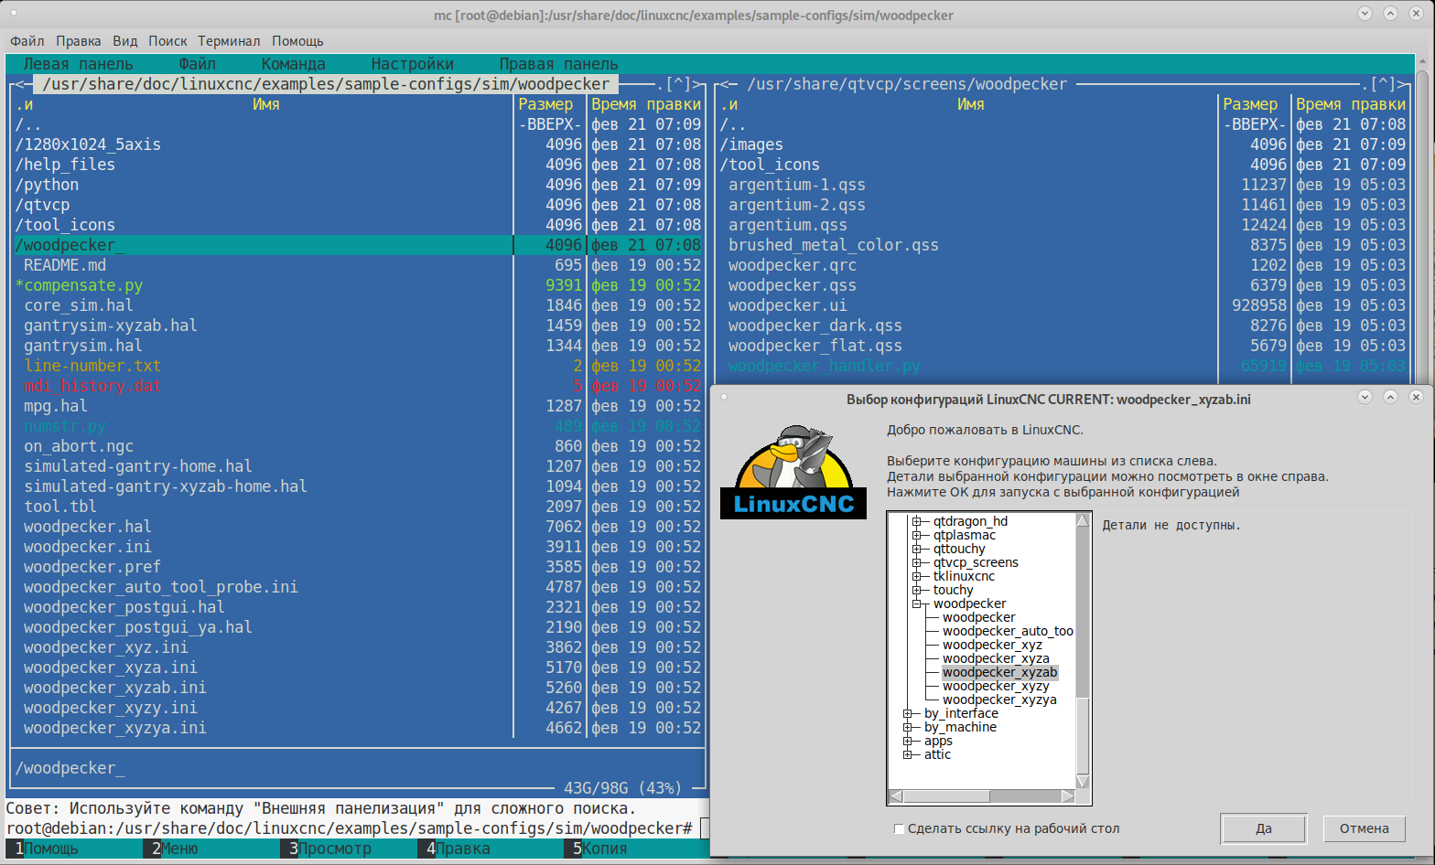Click the LinuxCNC penguin logo

pyautogui.click(x=793, y=471)
